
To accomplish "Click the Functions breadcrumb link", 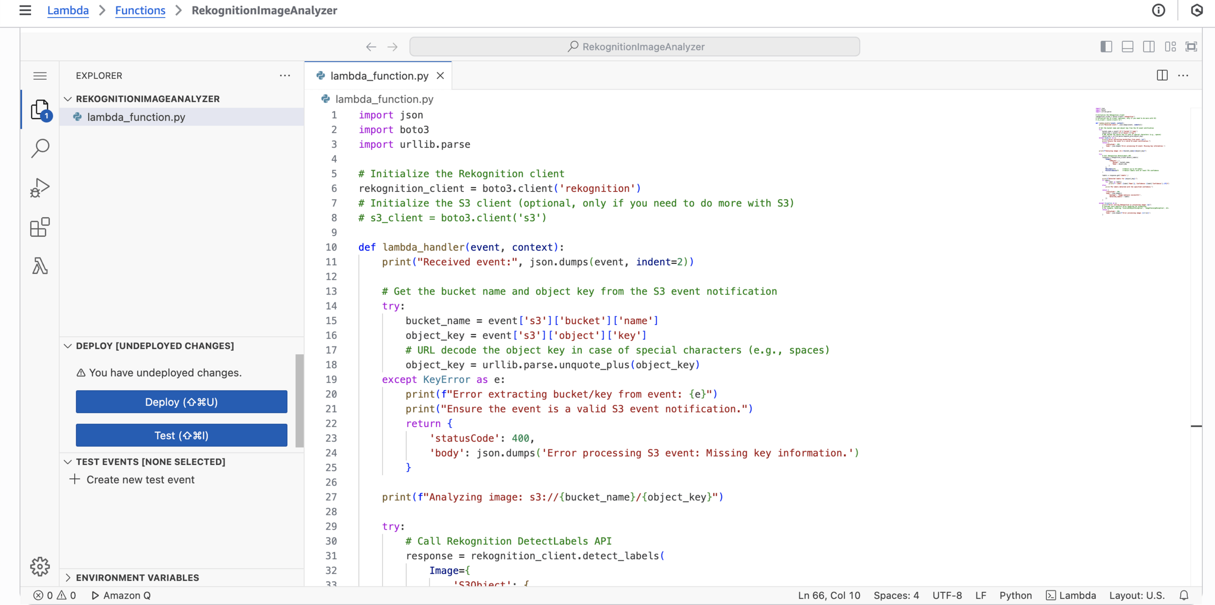I will [x=140, y=10].
